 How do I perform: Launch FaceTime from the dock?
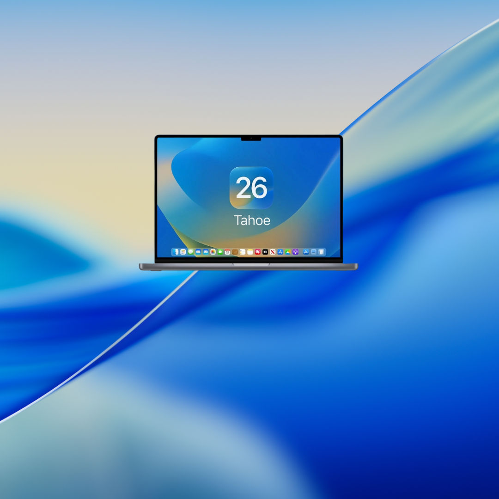[x=220, y=252]
